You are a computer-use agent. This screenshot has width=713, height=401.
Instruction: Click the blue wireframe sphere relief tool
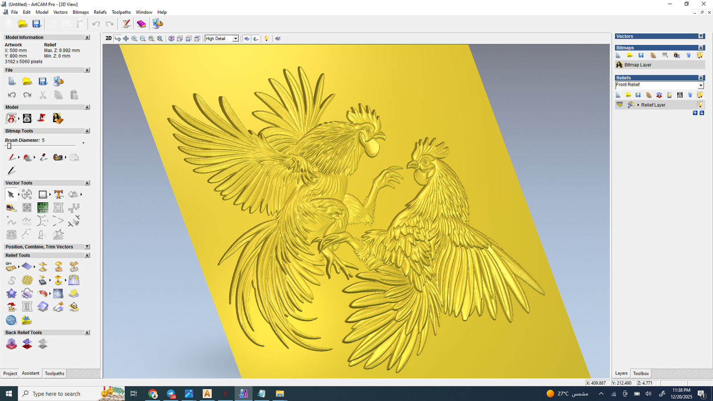coord(11,320)
